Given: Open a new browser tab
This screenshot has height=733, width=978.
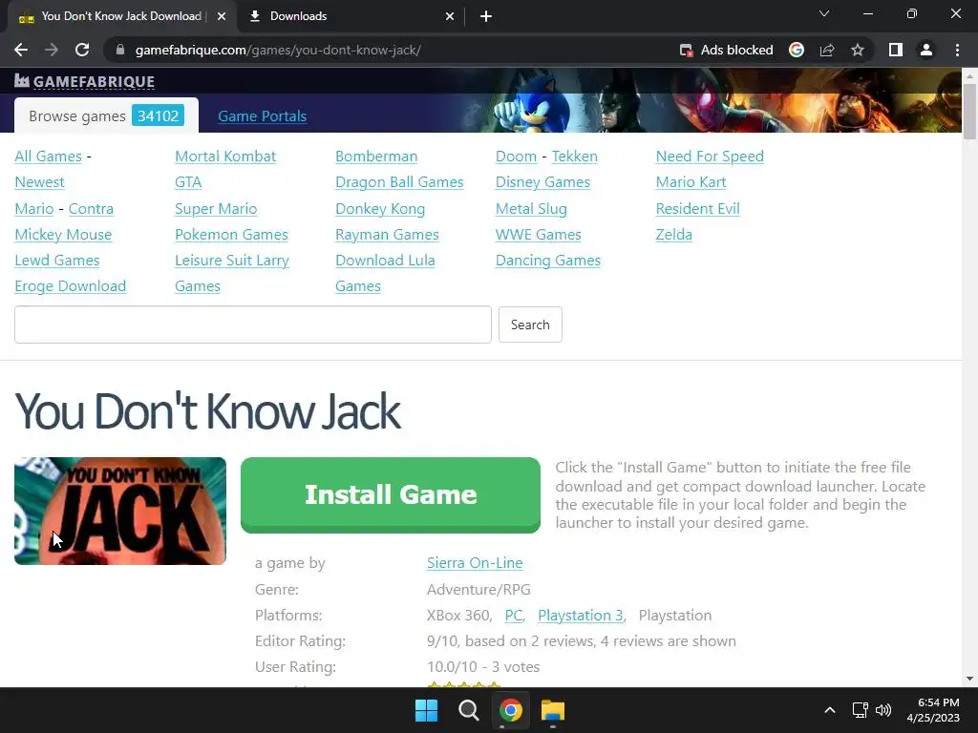Looking at the screenshot, I should (x=486, y=16).
